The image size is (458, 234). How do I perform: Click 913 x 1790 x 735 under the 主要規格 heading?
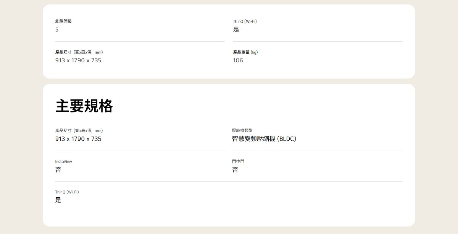click(78, 139)
